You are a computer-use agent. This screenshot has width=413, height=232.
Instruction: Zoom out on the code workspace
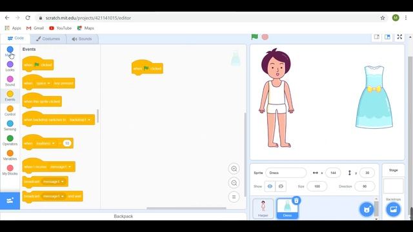[234, 183]
